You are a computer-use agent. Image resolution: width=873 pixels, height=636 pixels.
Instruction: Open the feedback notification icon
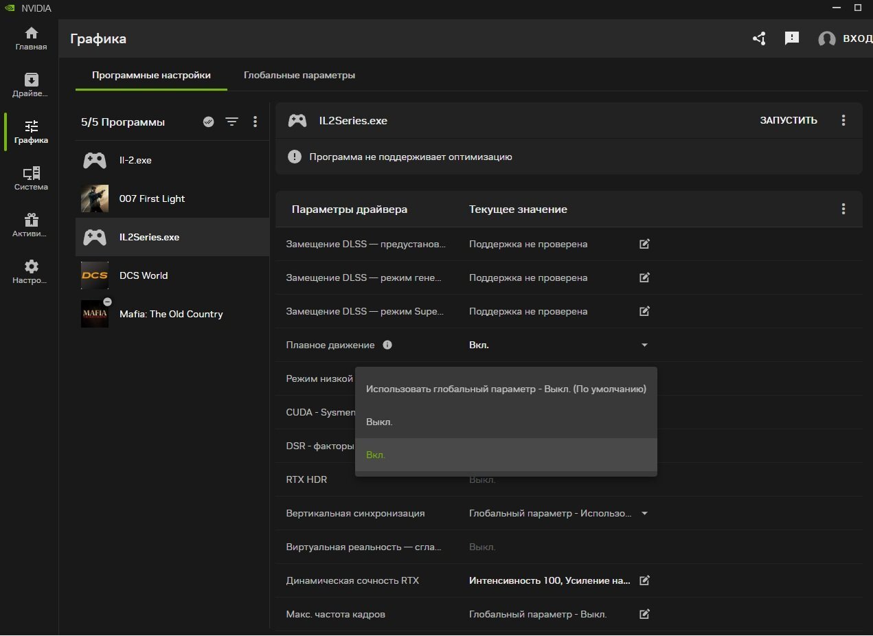[792, 38]
